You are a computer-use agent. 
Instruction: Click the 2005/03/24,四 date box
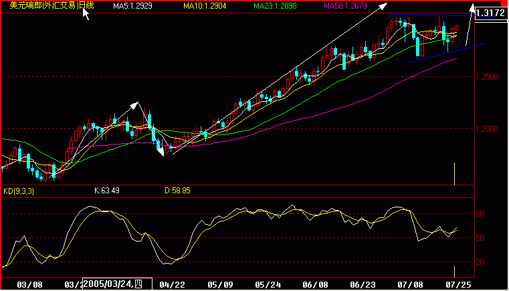[117, 284]
